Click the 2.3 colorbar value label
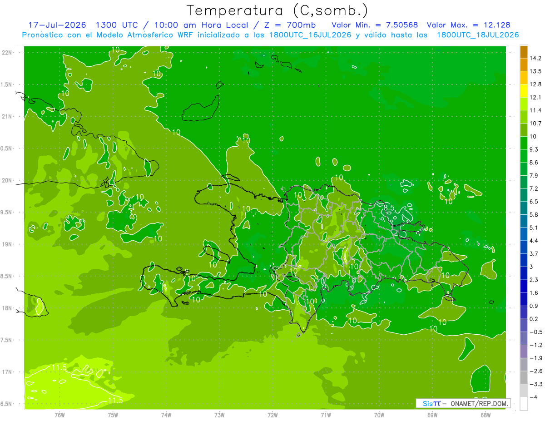The image size is (545, 421). (x=534, y=280)
